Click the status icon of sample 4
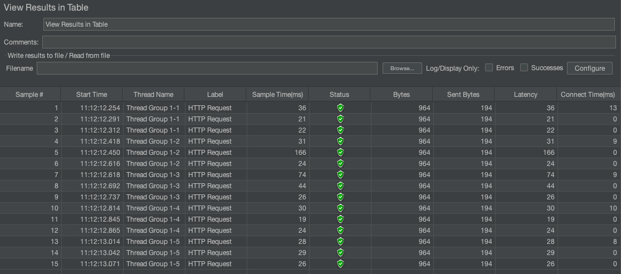Viewport: 621px width, 274px height. (340, 141)
